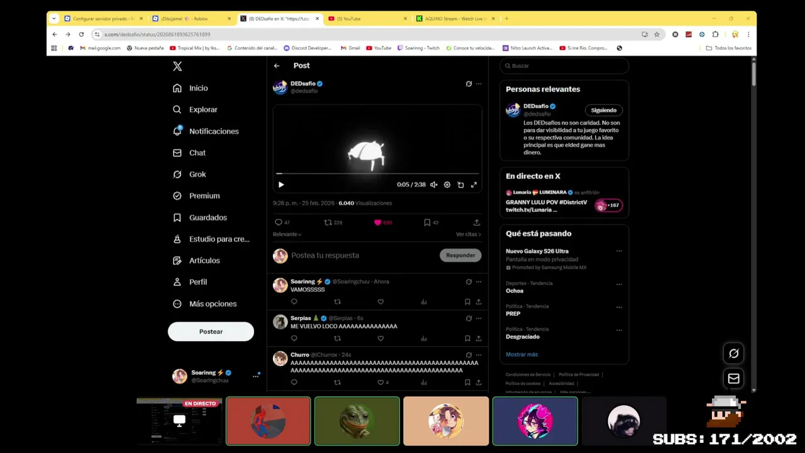The height and width of the screenshot is (453, 805).
Task: Open Notificaciones in the sidebar
Action: click(x=205, y=131)
